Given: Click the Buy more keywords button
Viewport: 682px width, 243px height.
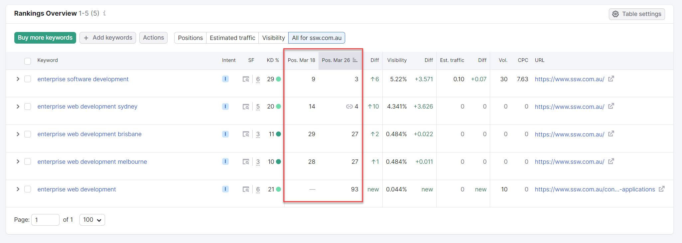Looking at the screenshot, I should [45, 38].
